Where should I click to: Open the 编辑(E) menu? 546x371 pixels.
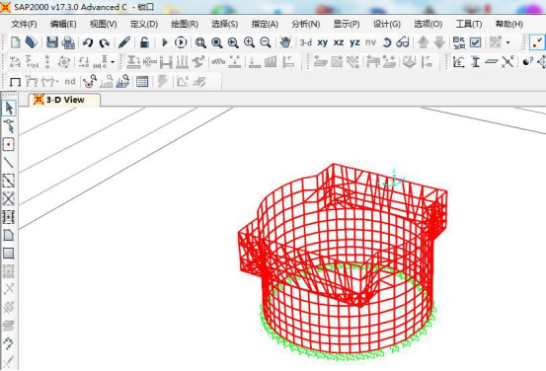[63, 24]
